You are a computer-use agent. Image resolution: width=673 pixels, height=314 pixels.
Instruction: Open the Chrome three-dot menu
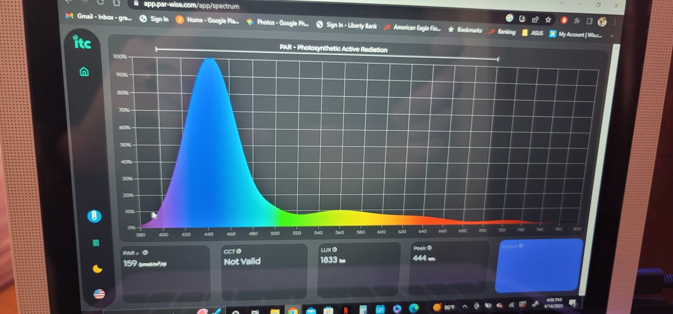click(x=615, y=22)
